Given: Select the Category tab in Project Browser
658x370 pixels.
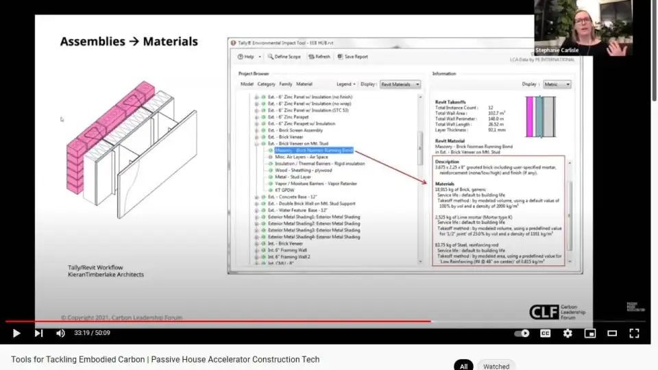Looking at the screenshot, I should 266,84.
